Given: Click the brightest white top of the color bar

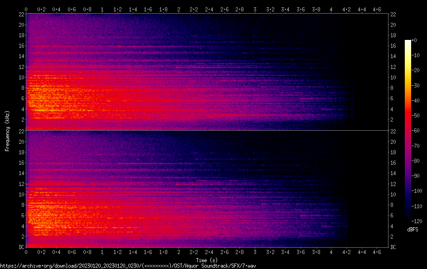Looking at the screenshot, I should (408, 42).
